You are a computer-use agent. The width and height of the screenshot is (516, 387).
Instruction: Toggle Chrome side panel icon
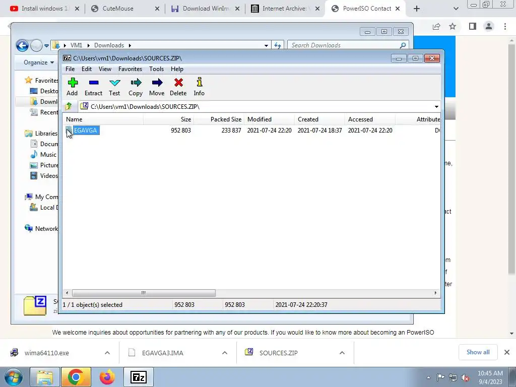[x=473, y=26]
